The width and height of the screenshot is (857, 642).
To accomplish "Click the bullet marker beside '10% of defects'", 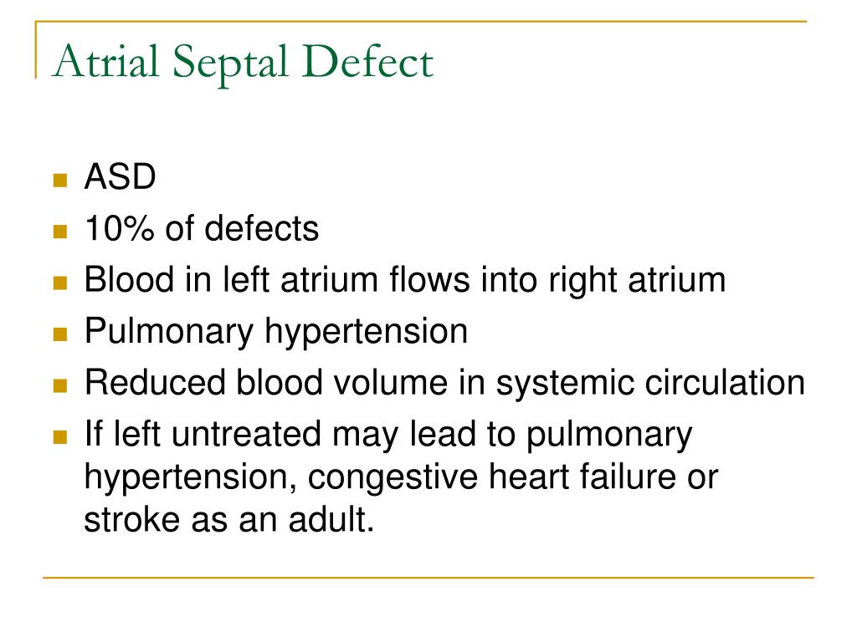I will pyautogui.click(x=60, y=232).
